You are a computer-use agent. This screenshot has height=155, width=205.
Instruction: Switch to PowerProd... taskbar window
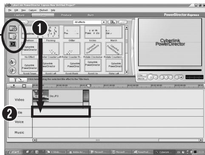pyautogui.click(x=142, y=152)
